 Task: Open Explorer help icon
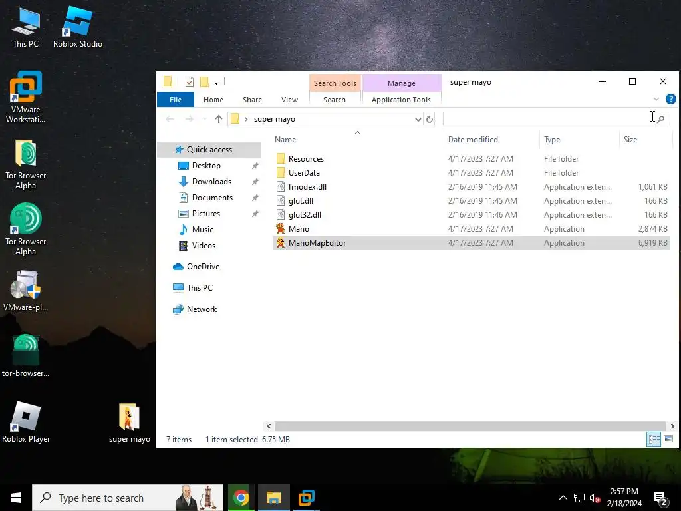click(x=670, y=100)
